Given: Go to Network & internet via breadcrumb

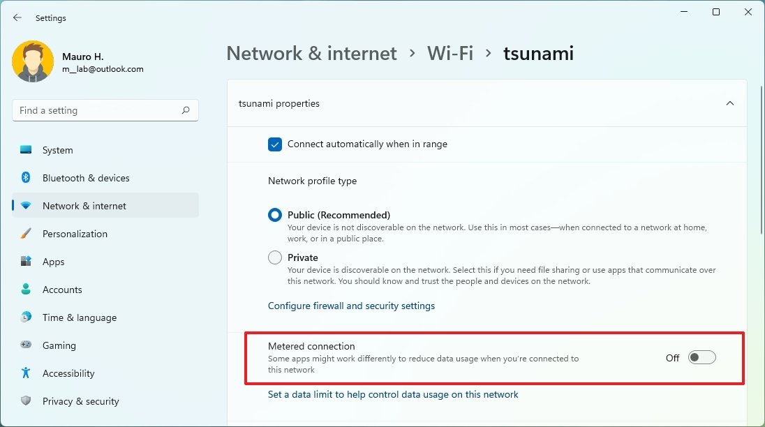Looking at the screenshot, I should tap(311, 53).
